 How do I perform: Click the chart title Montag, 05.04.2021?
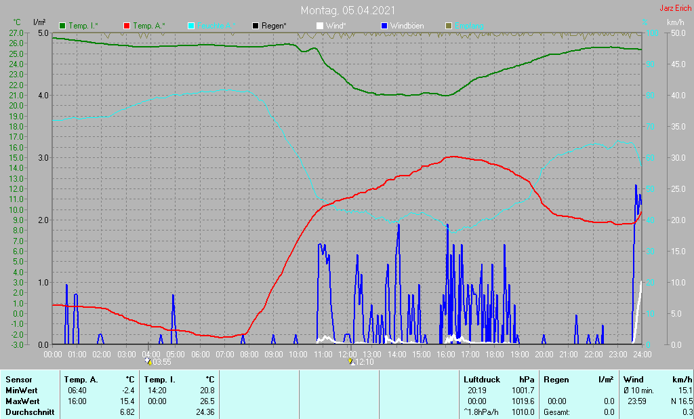pos(346,10)
